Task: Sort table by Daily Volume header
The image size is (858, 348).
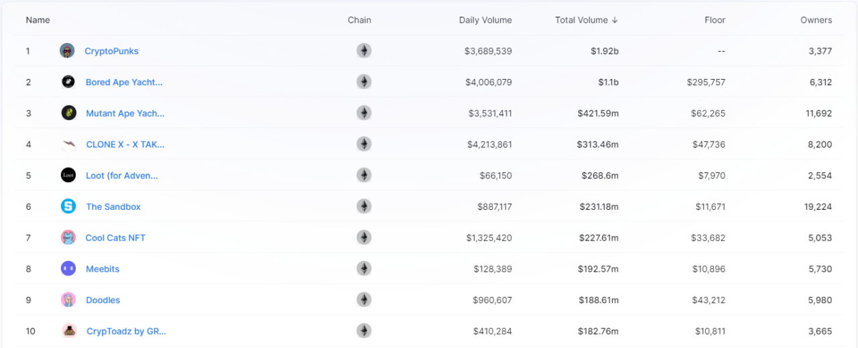Action: 485,20
